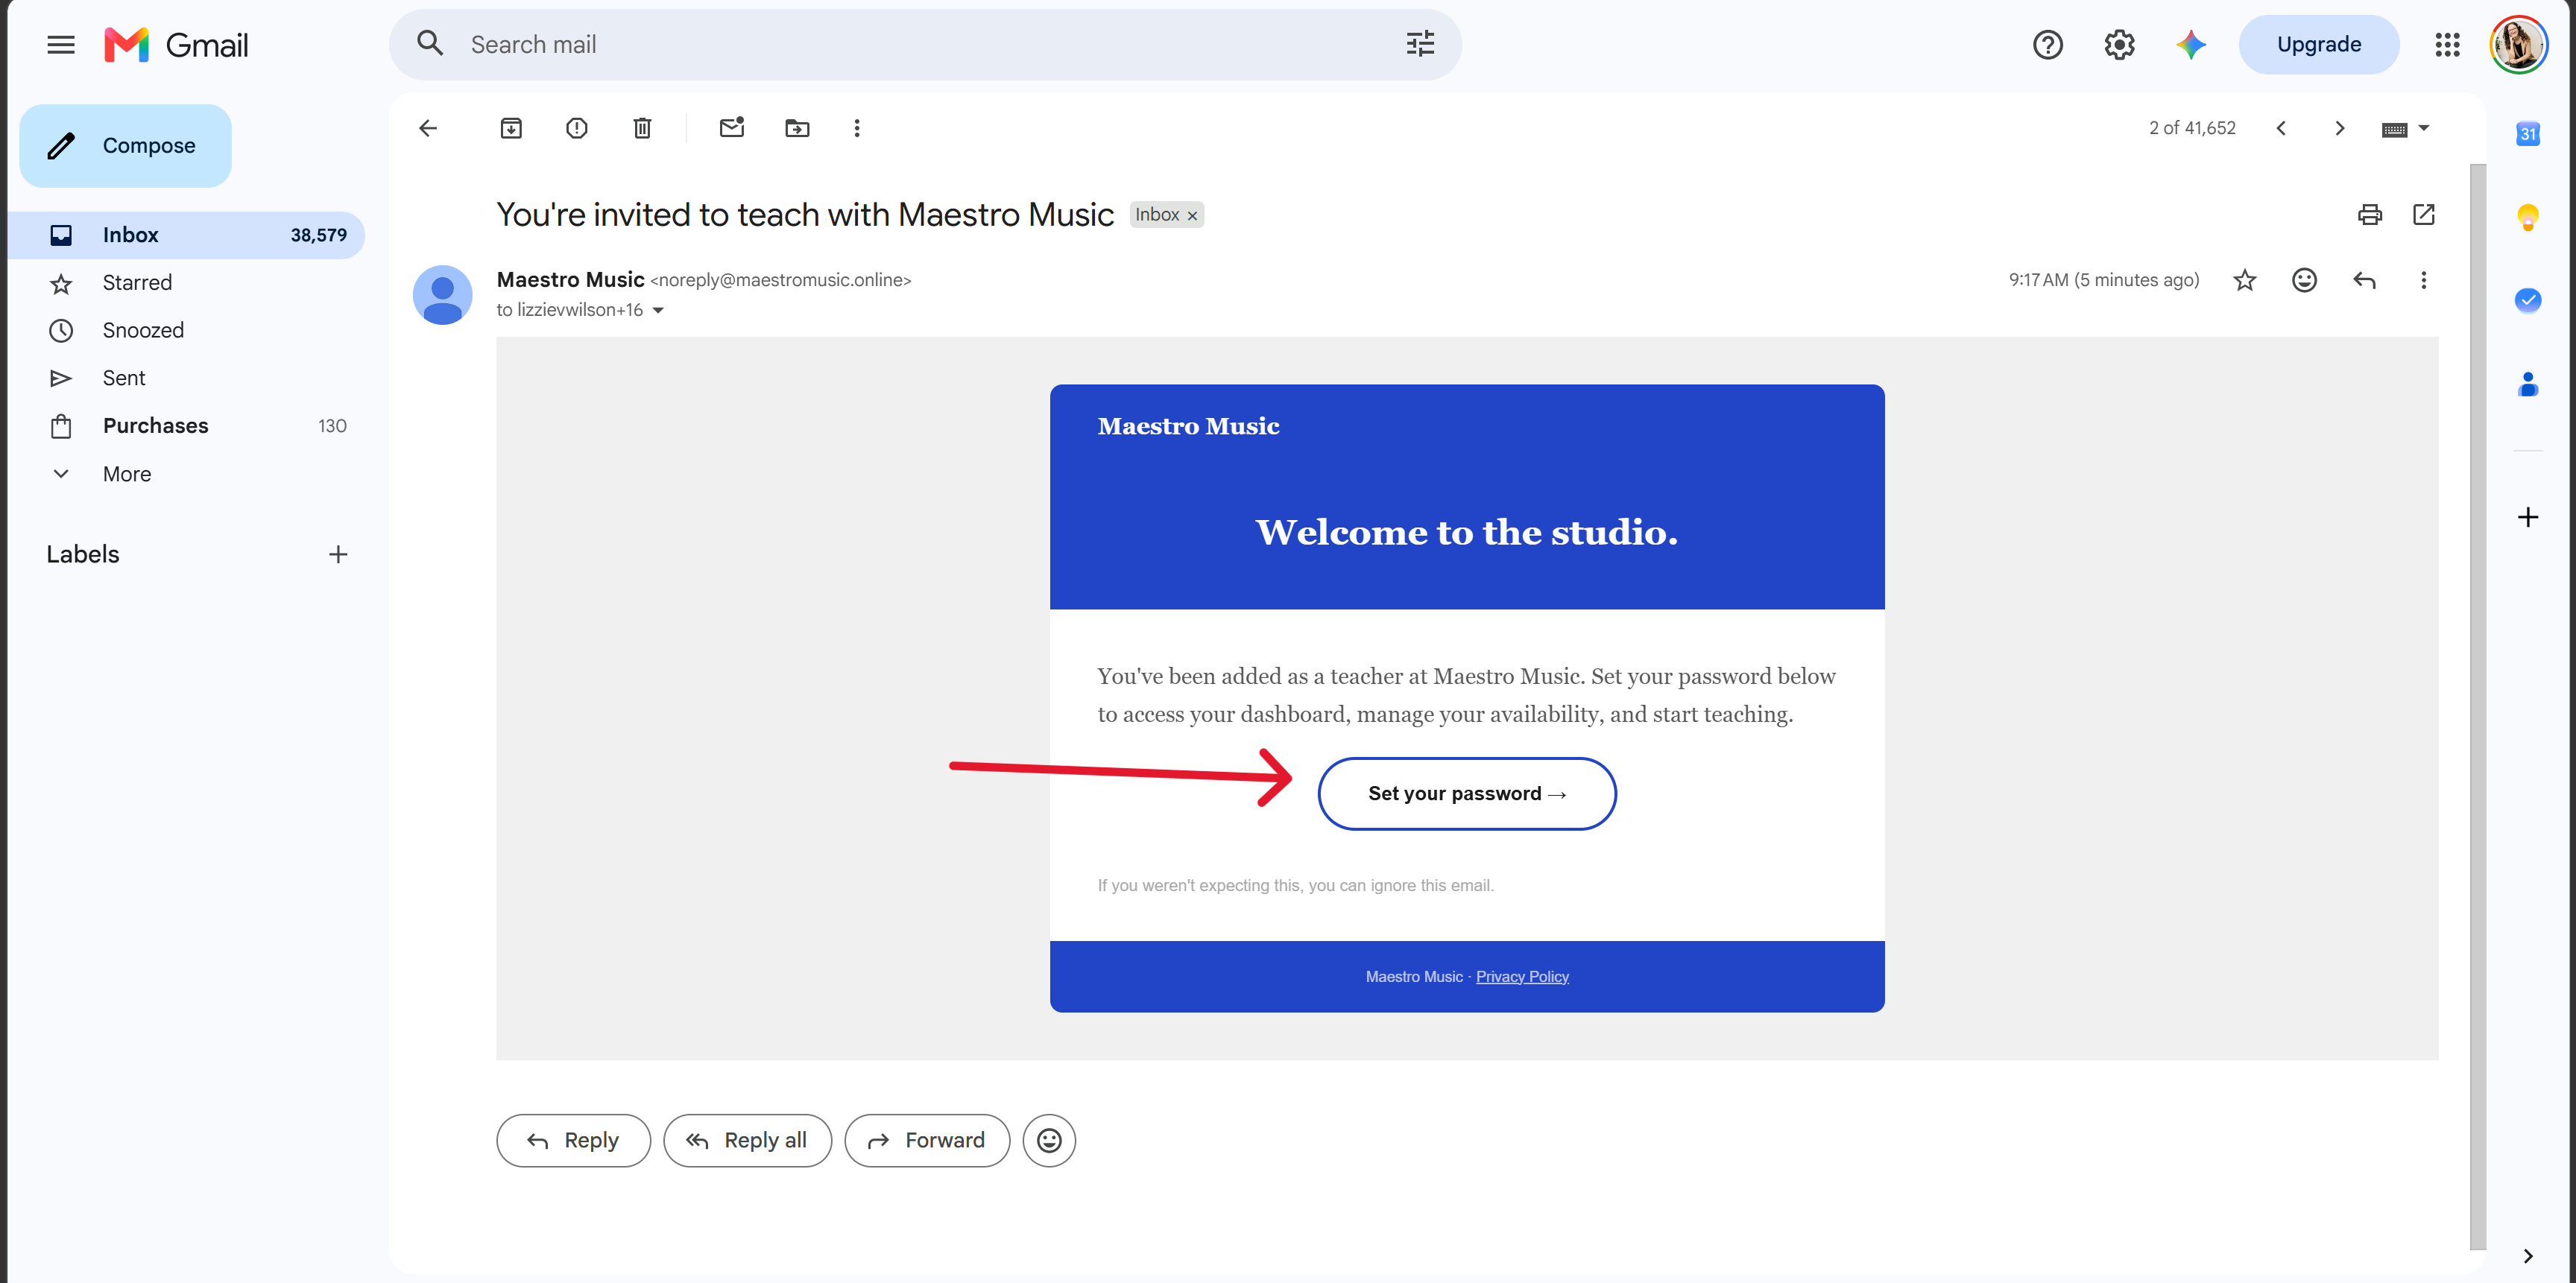Click the Move to folder icon
This screenshot has height=1283, width=2576.
(x=797, y=128)
